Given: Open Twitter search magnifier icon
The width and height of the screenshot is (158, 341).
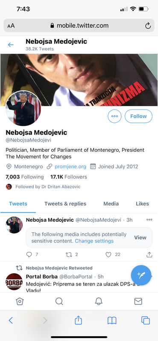Looking at the screenshot, I should click(59, 301).
